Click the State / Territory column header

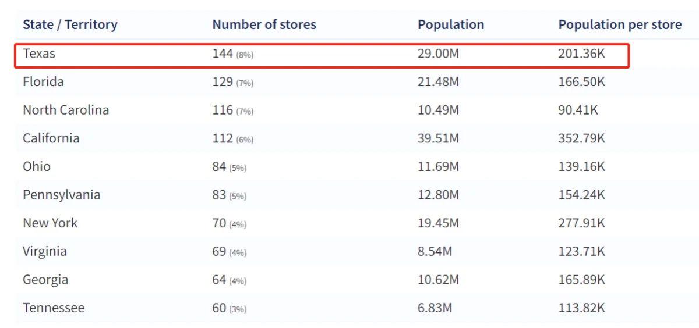tap(70, 25)
